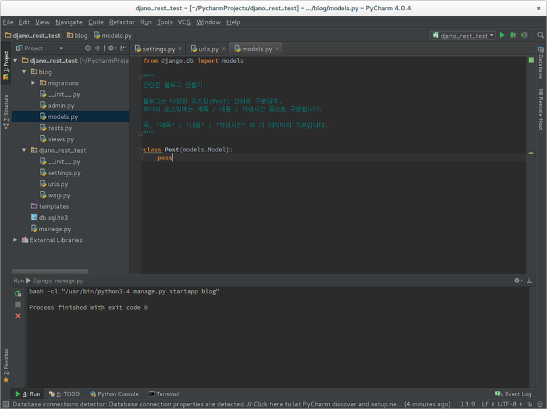Image resolution: width=547 pixels, height=409 pixels.
Task: Select wsgi.py in project tree
Action: pyautogui.click(x=70, y=195)
